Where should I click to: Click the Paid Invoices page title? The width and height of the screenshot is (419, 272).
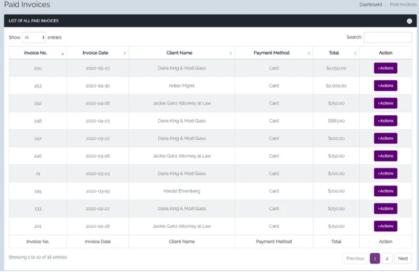27,5
